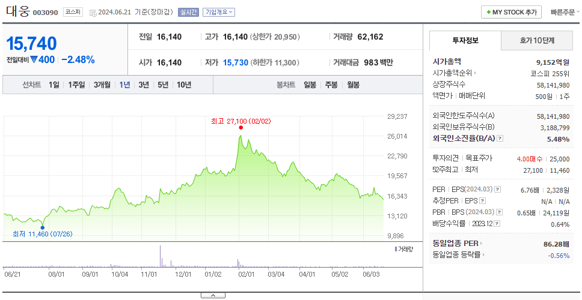Select the 5년 line chart period
This screenshot has width=582, height=300.
(x=163, y=85)
